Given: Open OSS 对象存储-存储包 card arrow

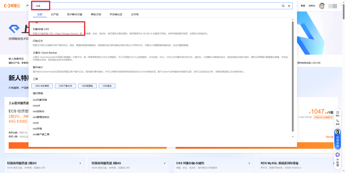Looking at the screenshot, I should coord(249,163).
